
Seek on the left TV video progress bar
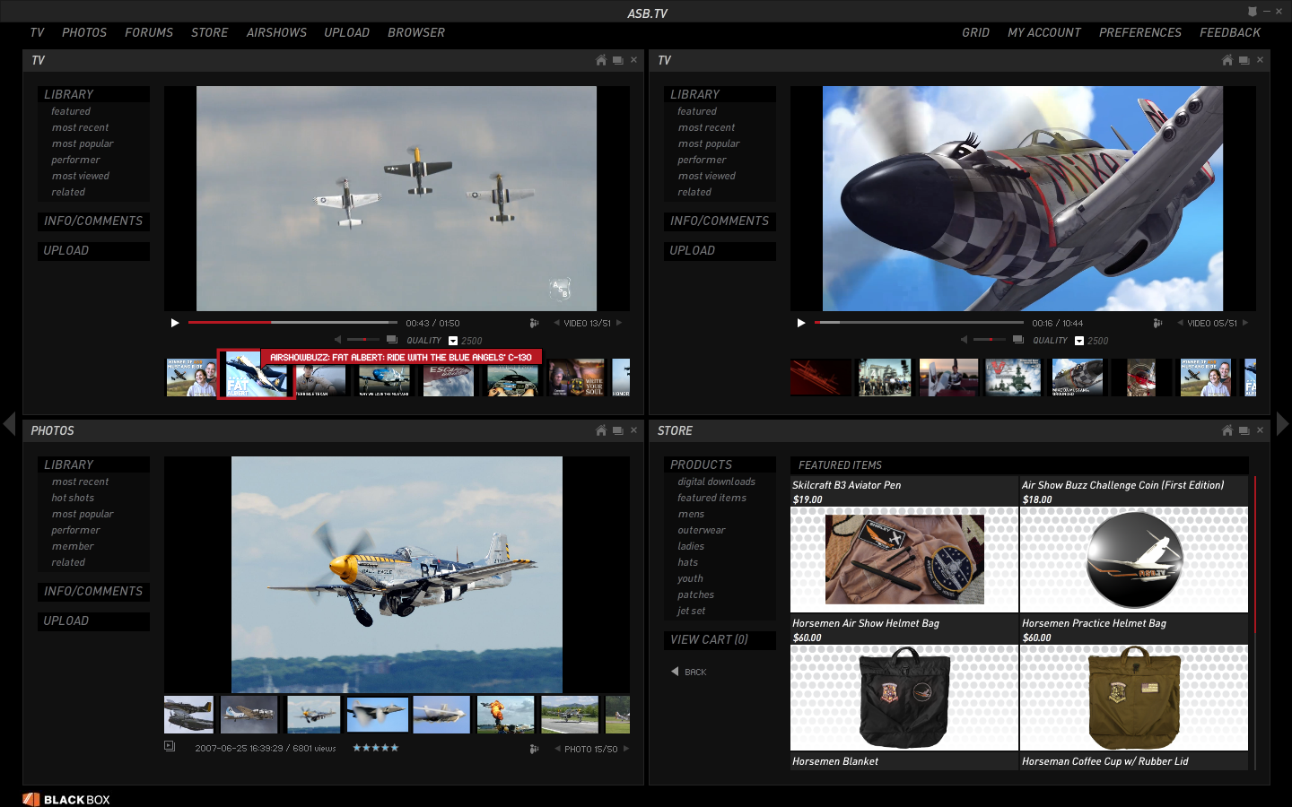(292, 322)
